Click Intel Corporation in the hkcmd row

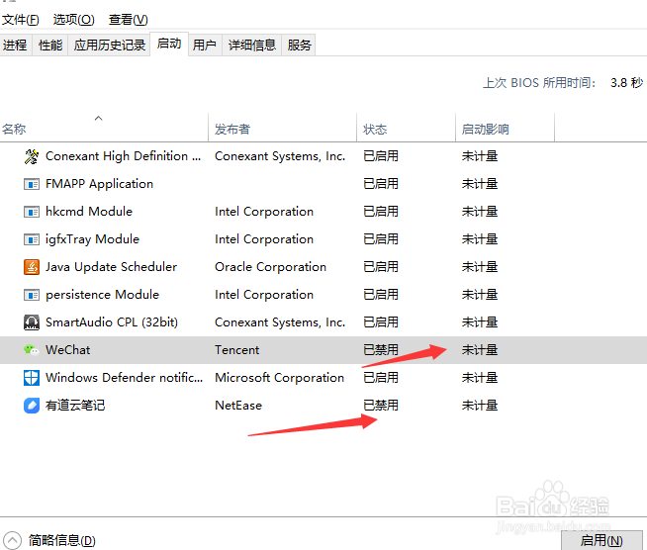pyautogui.click(x=264, y=212)
